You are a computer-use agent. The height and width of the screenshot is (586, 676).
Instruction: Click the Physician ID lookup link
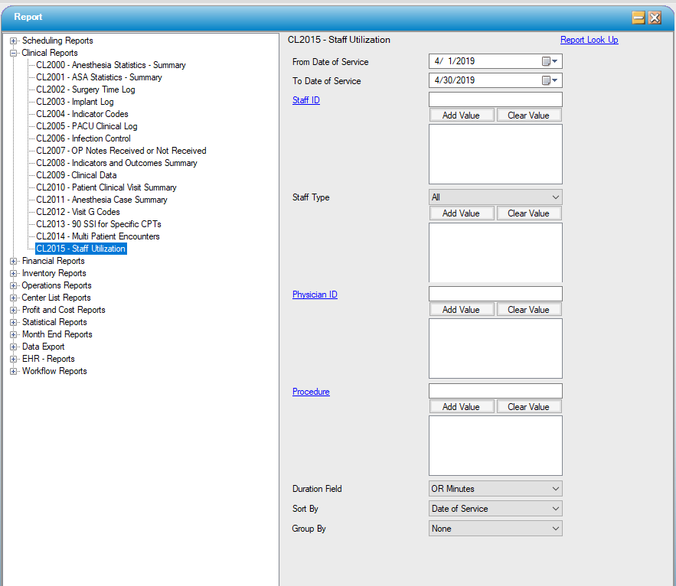pos(315,295)
